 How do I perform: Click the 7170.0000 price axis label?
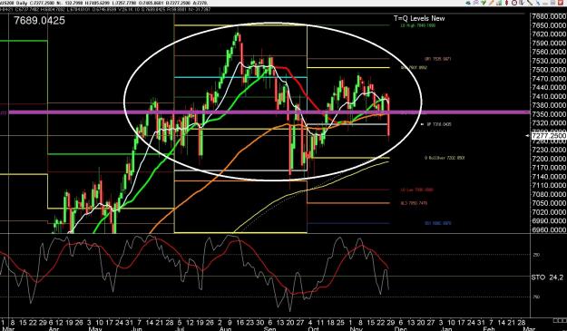(x=549, y=168)
